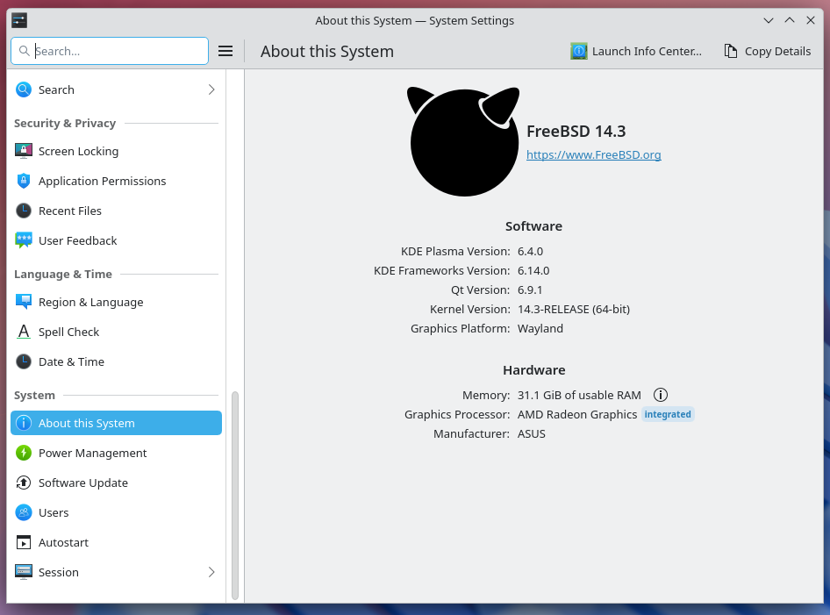830x615 pixels.
Task: Open Autostart settings page
Action: tap(63, 542)
